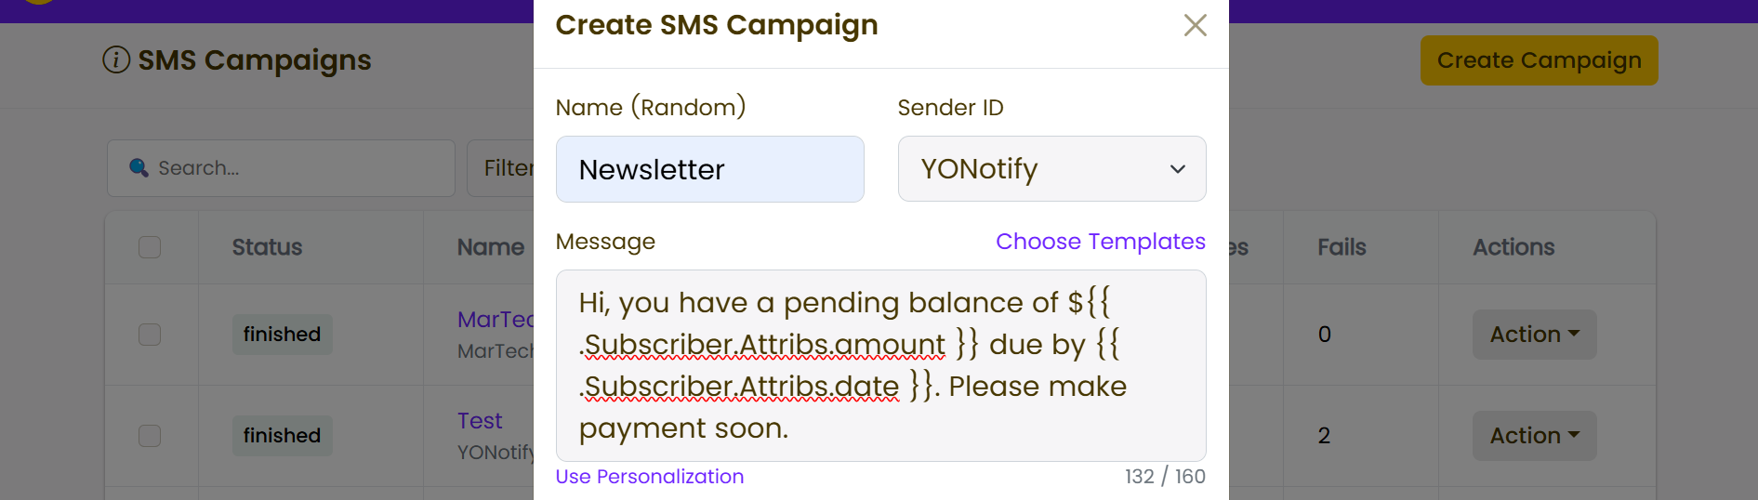Viewport: 1758px width, 500px height.
Task: Click the SMS Campaigns info icon
Action: click(x=116, y=60)
